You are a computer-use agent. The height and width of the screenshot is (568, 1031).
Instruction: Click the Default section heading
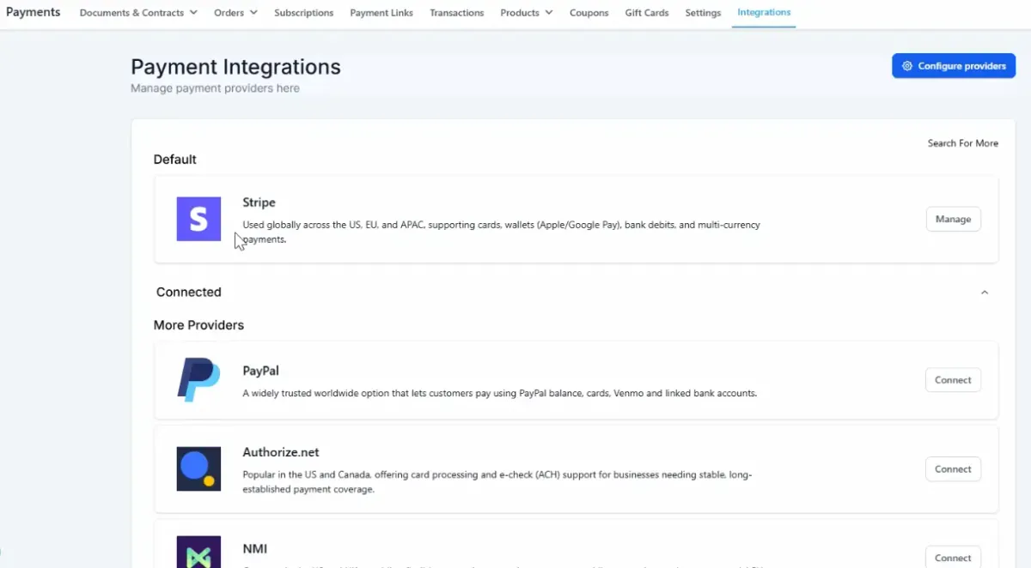174,160
